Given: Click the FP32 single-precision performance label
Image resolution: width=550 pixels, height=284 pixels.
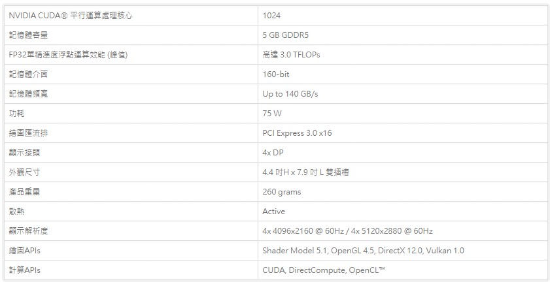Looking at the screenshot, I should pyautogui.click(x=68, y=55).
